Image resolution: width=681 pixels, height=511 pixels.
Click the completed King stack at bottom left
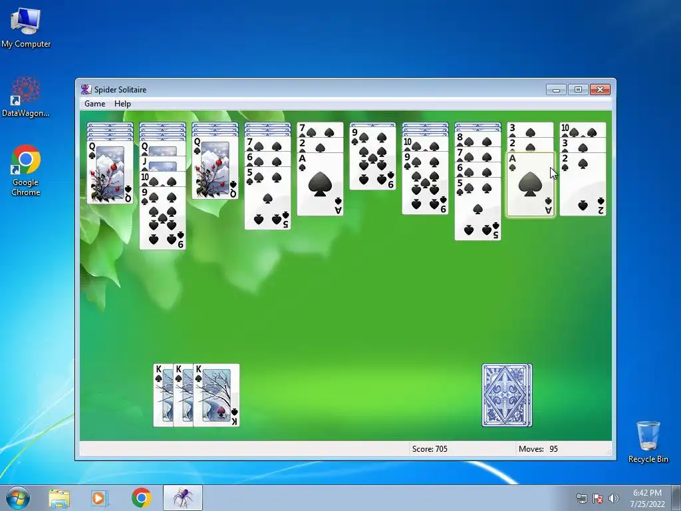[196, 395]
